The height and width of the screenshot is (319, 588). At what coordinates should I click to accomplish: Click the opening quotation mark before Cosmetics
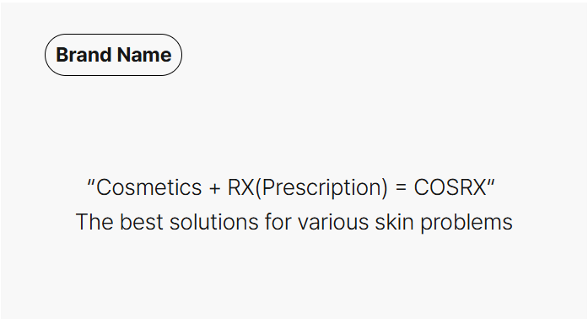pos(90,182)
